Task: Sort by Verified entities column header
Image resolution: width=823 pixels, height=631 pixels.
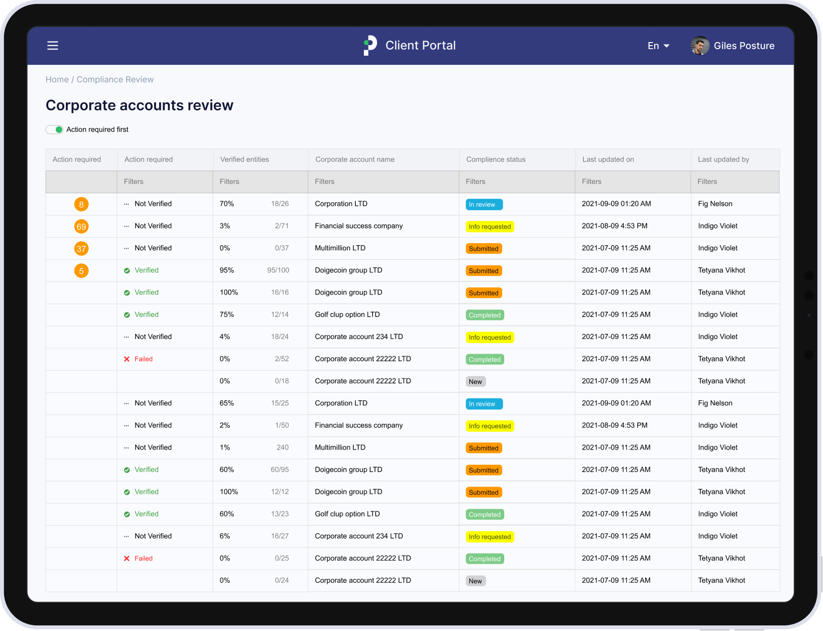Action: (x=244, y=159)
